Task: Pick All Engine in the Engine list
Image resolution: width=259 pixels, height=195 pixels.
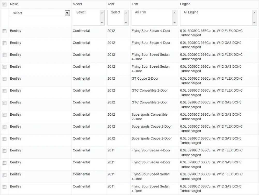Action: click(191, 12)
